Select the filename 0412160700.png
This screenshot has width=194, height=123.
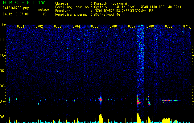16,8
